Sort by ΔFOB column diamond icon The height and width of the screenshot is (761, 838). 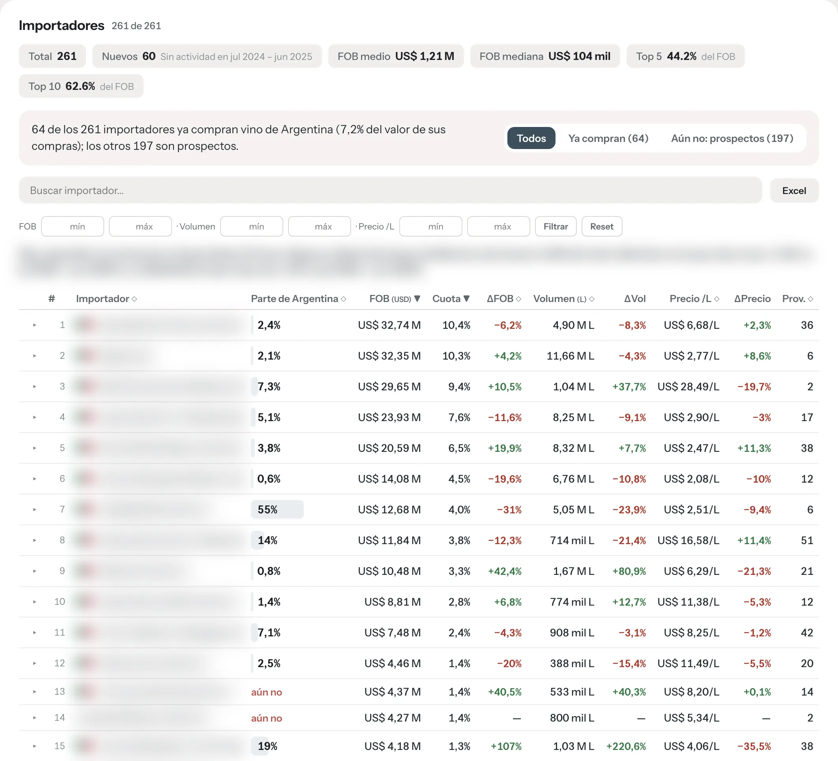pyautogui.click(x=518, y=299)
